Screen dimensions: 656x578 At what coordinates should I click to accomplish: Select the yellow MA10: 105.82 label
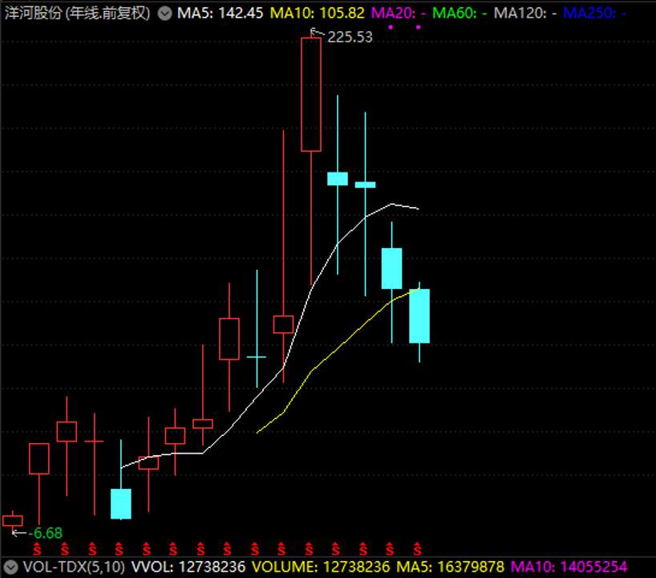[318, 14]
